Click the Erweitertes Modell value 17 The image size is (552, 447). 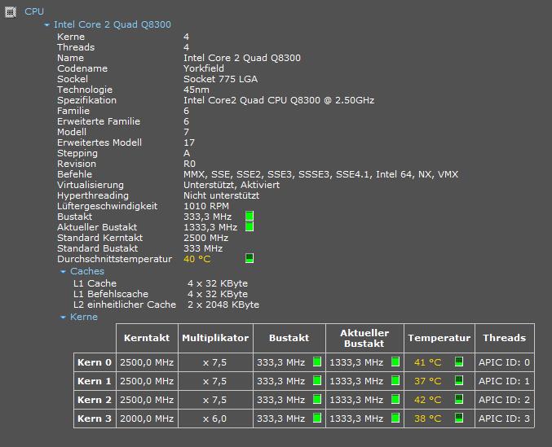[188, 142]
